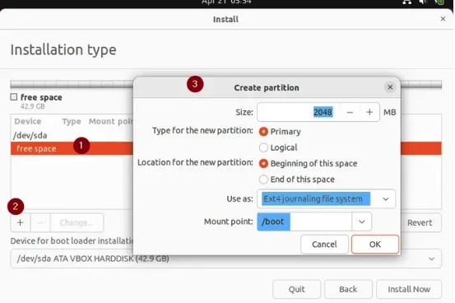
Task: Click the Type column header
Action: point(72,121)
